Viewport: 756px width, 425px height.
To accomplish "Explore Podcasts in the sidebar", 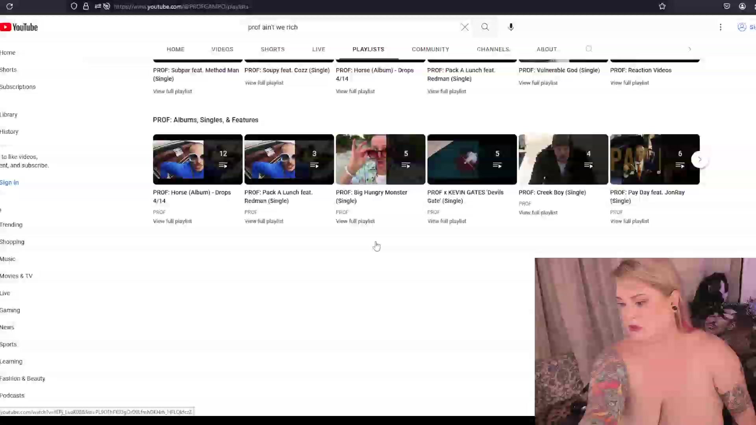I will tap(12, 395).
